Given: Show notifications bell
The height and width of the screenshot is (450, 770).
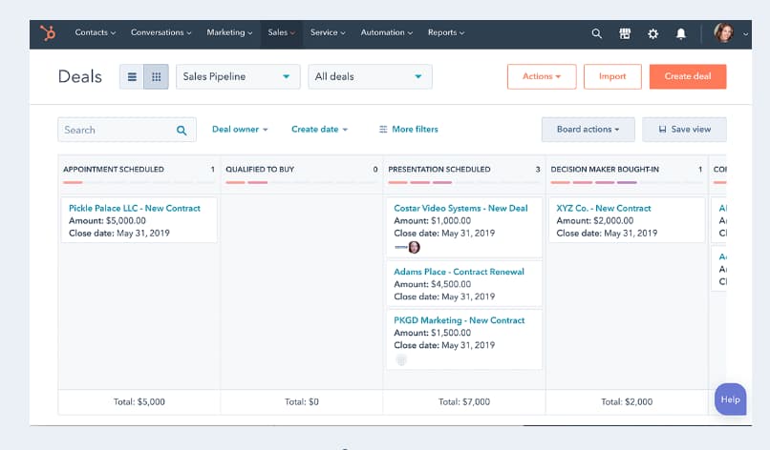Looking at the screenshot, I should pos(681,33).
